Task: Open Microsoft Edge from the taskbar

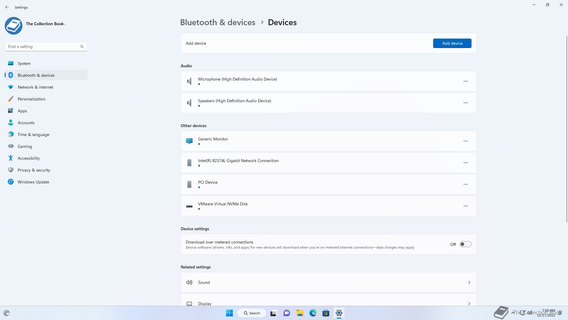Action: pos(313,313)
